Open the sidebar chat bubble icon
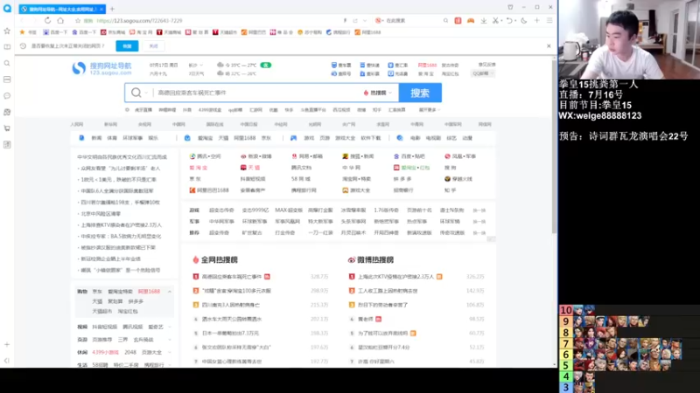Viewport: 700px width, 393px height. coord(7,96)
